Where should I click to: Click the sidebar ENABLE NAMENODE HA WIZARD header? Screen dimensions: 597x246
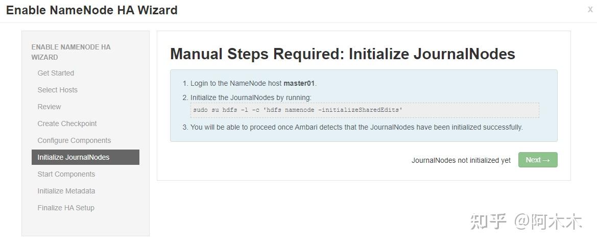click(x=71, y=52)
